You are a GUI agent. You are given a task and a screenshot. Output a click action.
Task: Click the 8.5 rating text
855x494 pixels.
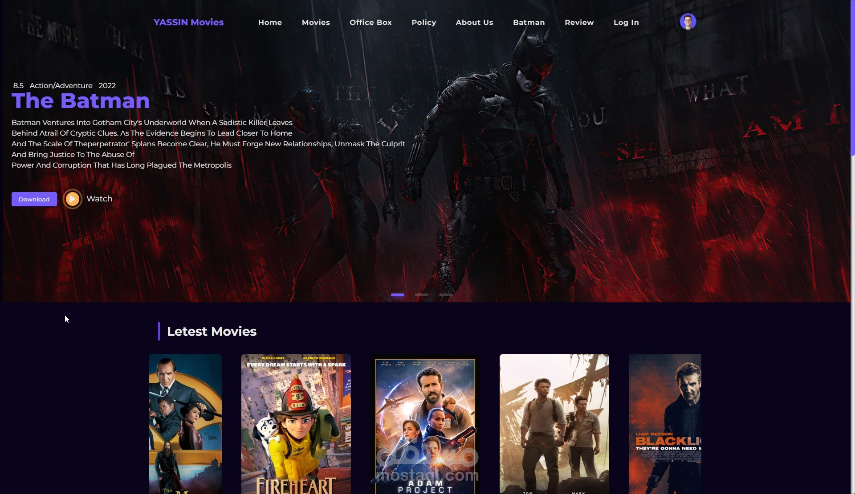pyautogui.click(x=18, y=85)
